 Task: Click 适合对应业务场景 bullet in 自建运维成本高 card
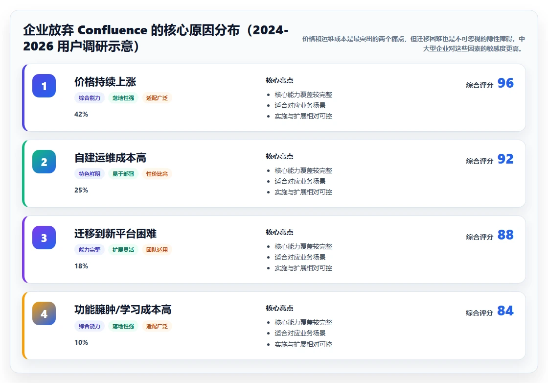point(300,181)
